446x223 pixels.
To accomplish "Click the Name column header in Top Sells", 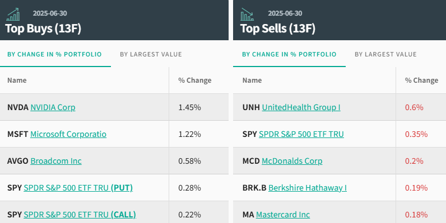I will pyautogui.click(x=252, y=80).
